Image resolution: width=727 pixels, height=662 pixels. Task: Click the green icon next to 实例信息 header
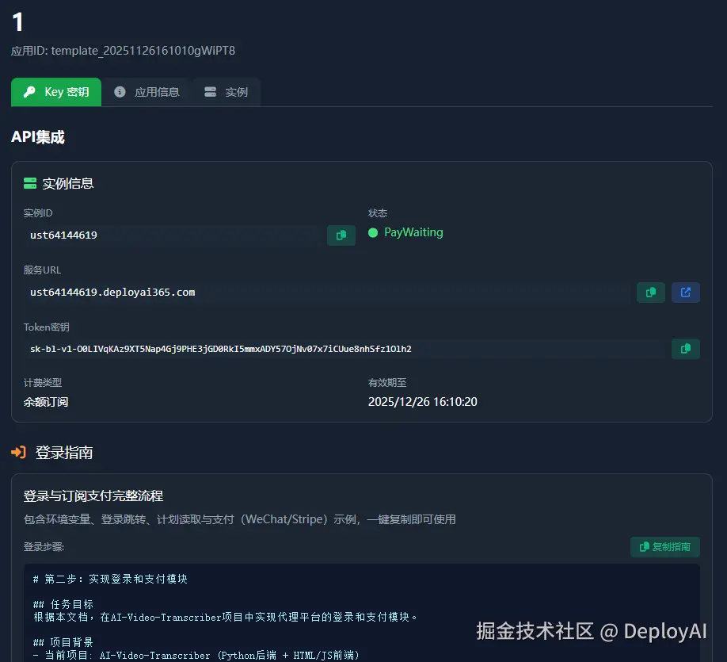pyautogui.click(x=30, y=183)
